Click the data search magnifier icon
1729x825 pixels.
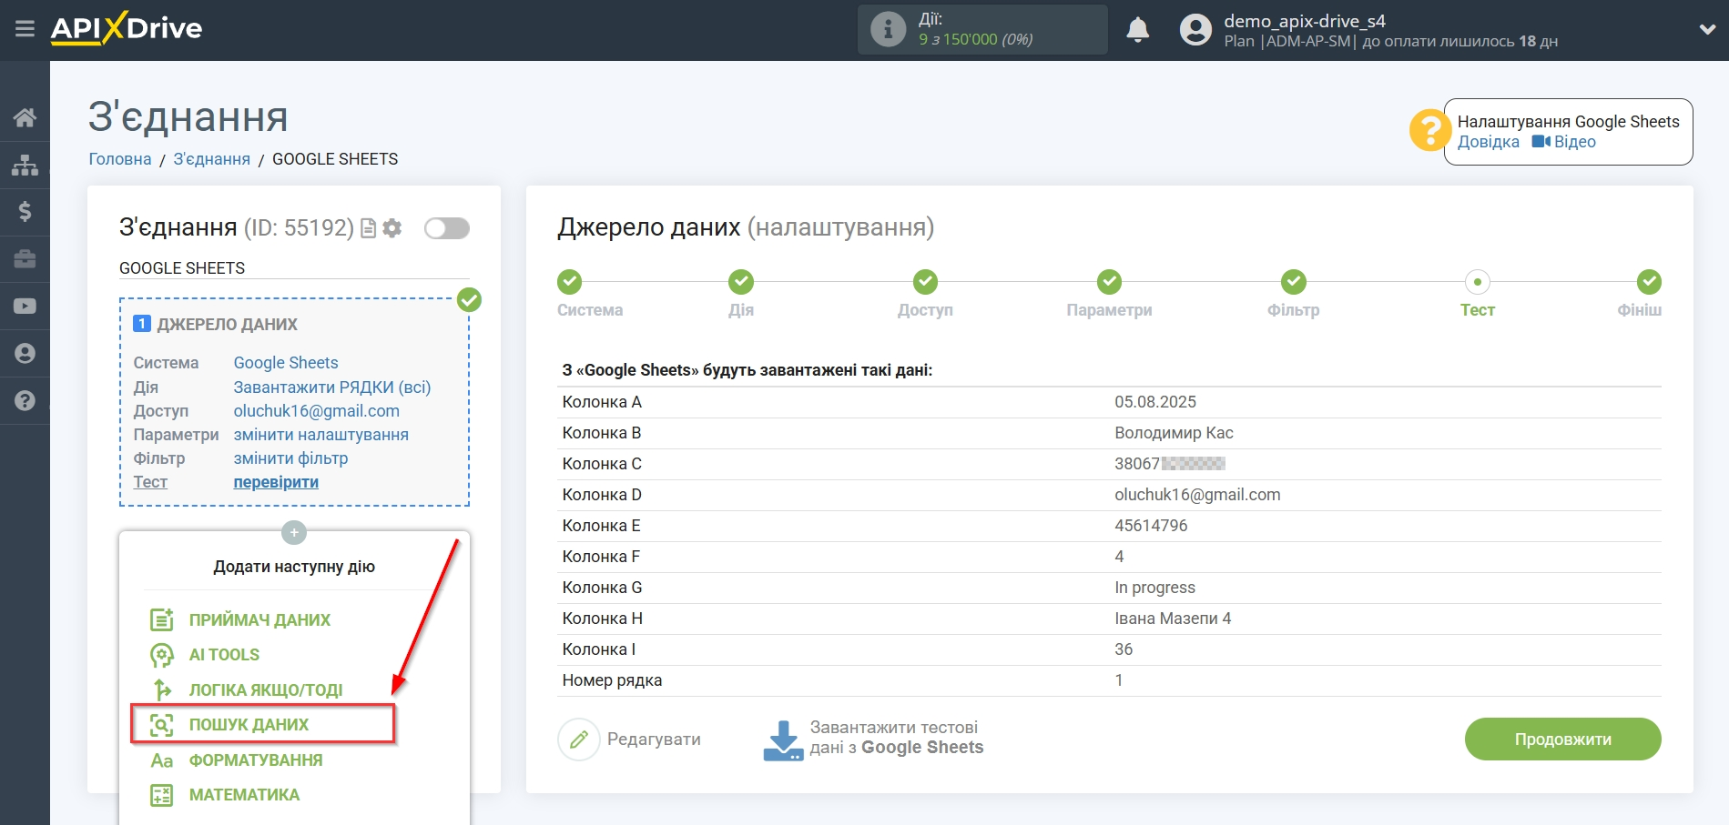click(x=161, y=725)
